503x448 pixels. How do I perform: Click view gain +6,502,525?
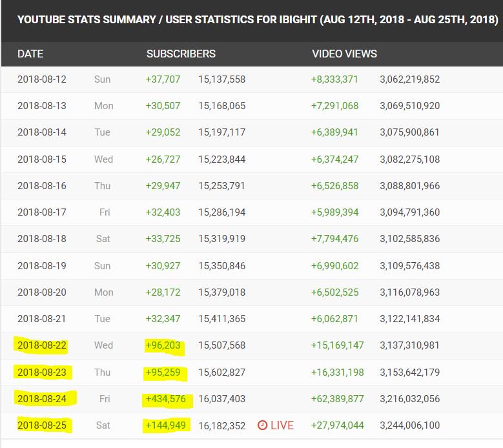click(334, 292)
